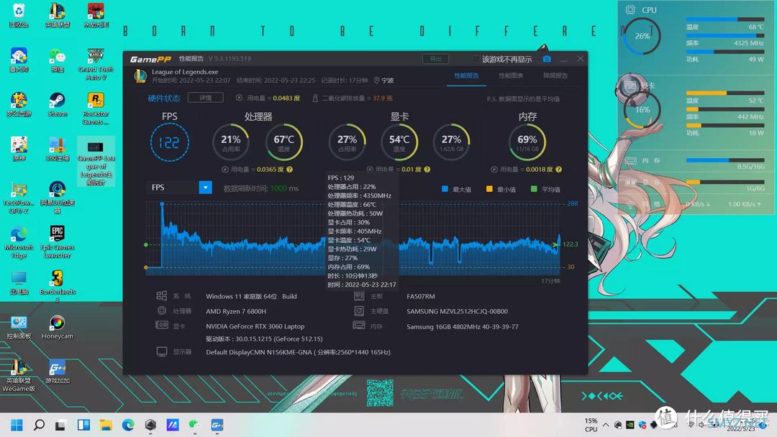777x437 pixels.
Task: Open Grand Theft Auto V shortcut
Action: point(96,64)
